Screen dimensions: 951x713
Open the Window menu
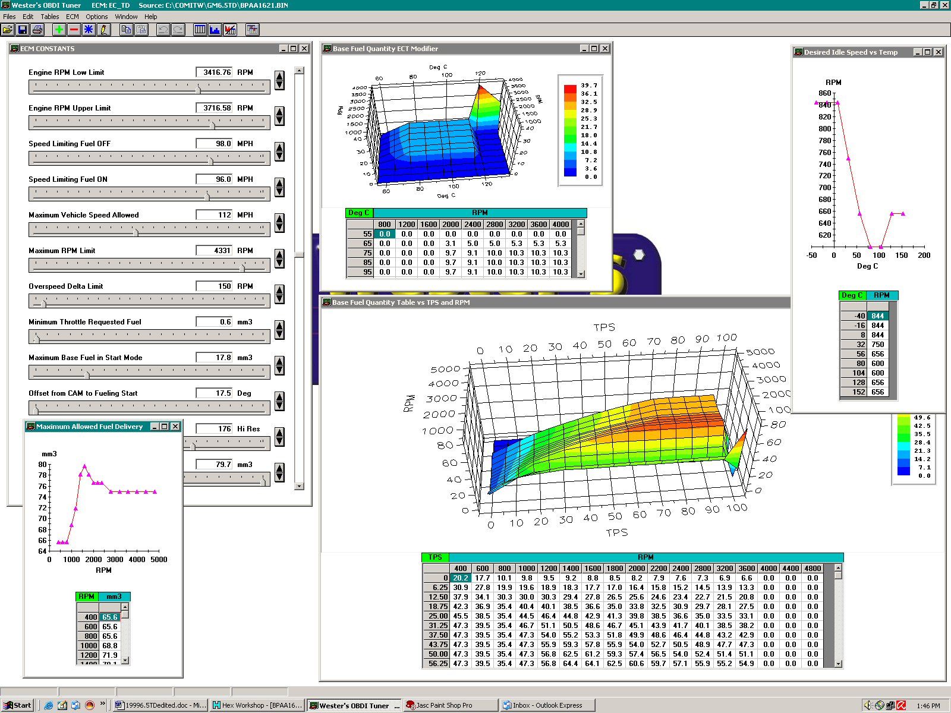(126, 17)
